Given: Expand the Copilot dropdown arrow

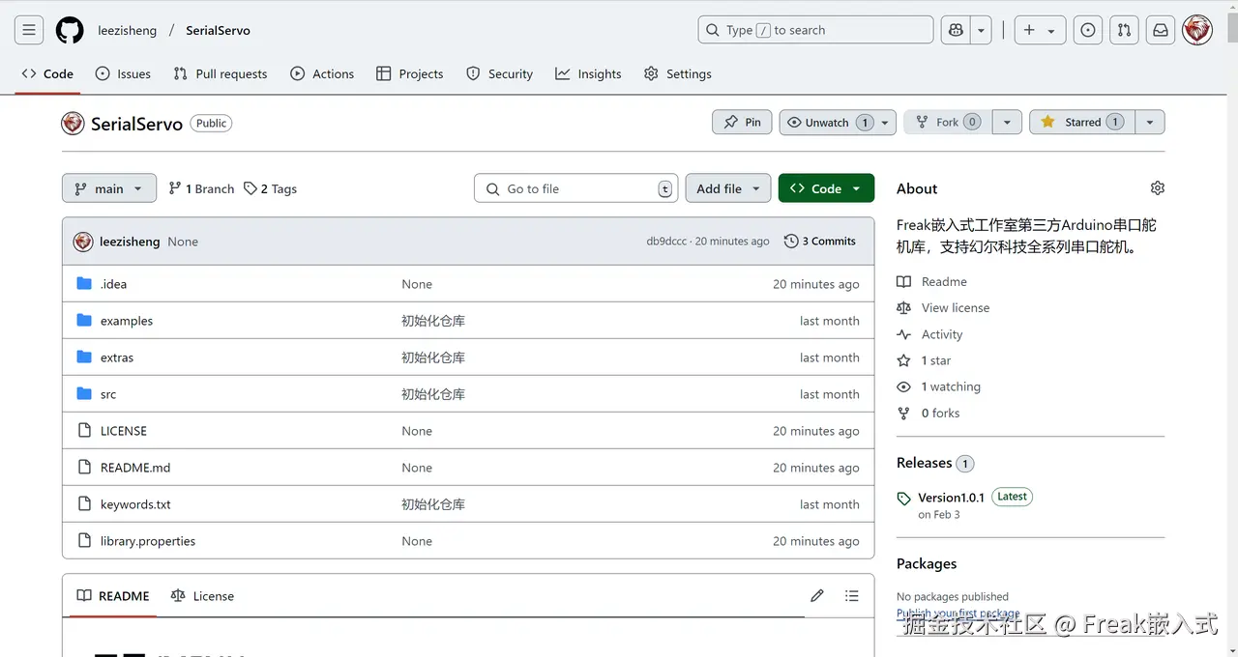Looking at the screenshot, I should tap(982, 30).
